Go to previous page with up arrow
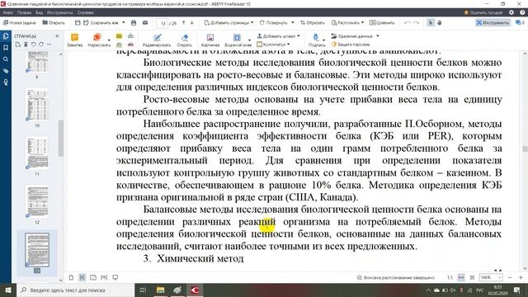The height and width of the screenshot is (297, 528). pyautogui.click(x=183, y=22)
